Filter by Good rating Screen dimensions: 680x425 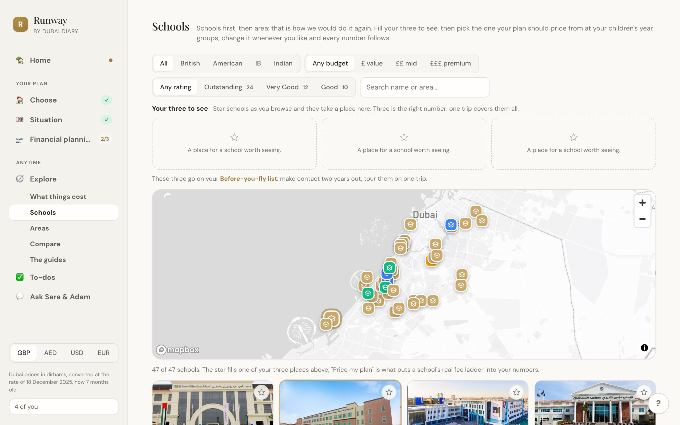point(334,87)
